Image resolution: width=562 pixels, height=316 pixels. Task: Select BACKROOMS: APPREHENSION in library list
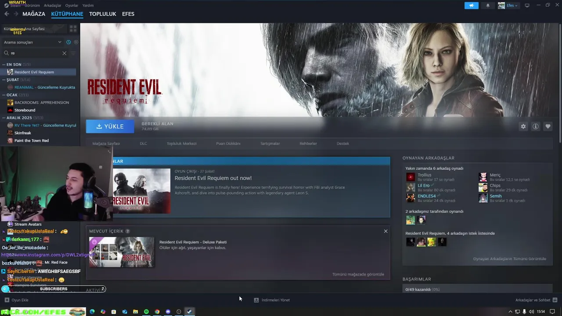[x=42, y=102]
